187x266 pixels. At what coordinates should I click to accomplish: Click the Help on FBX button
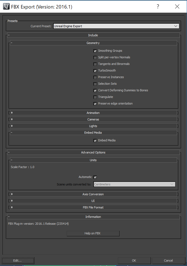tap(93, 234)
